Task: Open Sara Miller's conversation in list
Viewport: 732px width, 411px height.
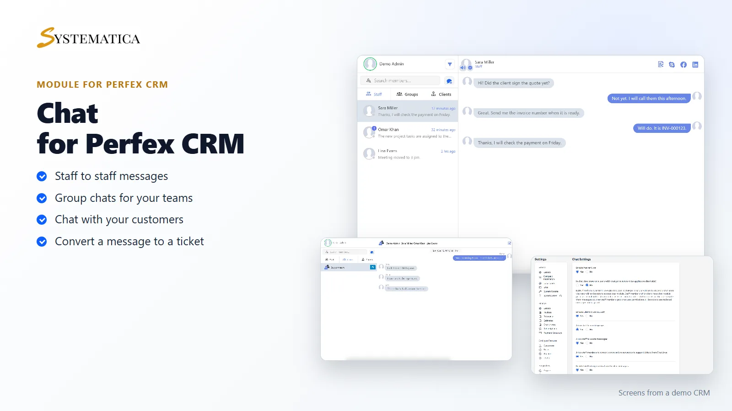Action: (x=408, y=111)
